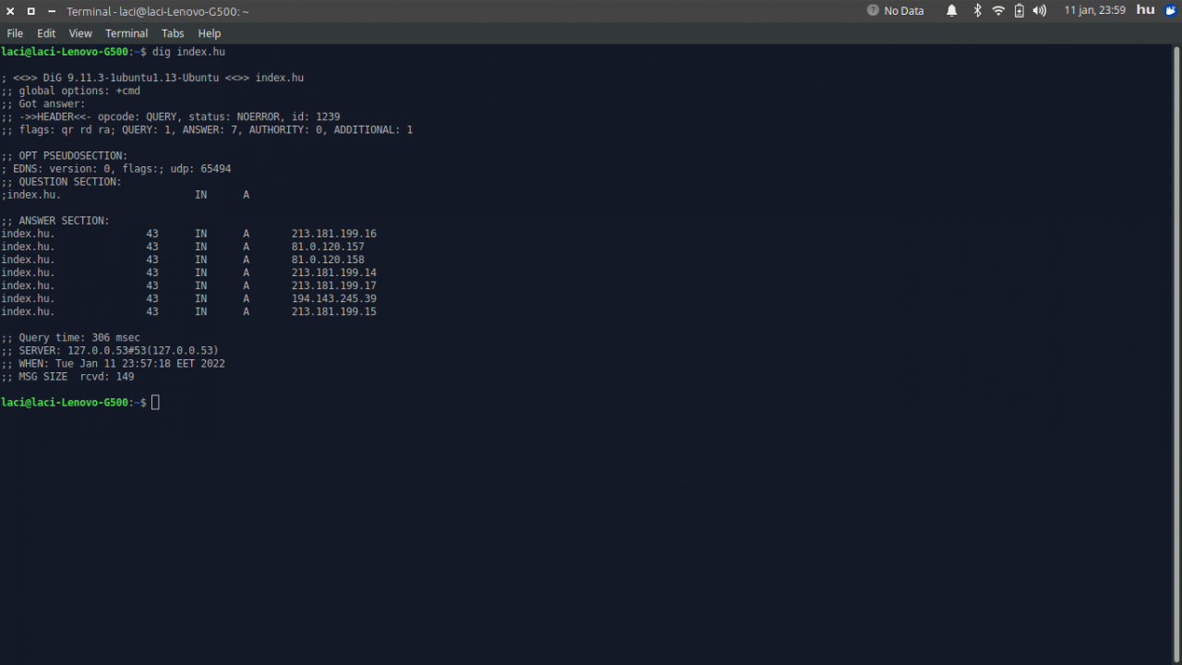Viewport: 1182px width, 665px height.
Task: Click the 'Got answer:' line
Action: [43, 103]
